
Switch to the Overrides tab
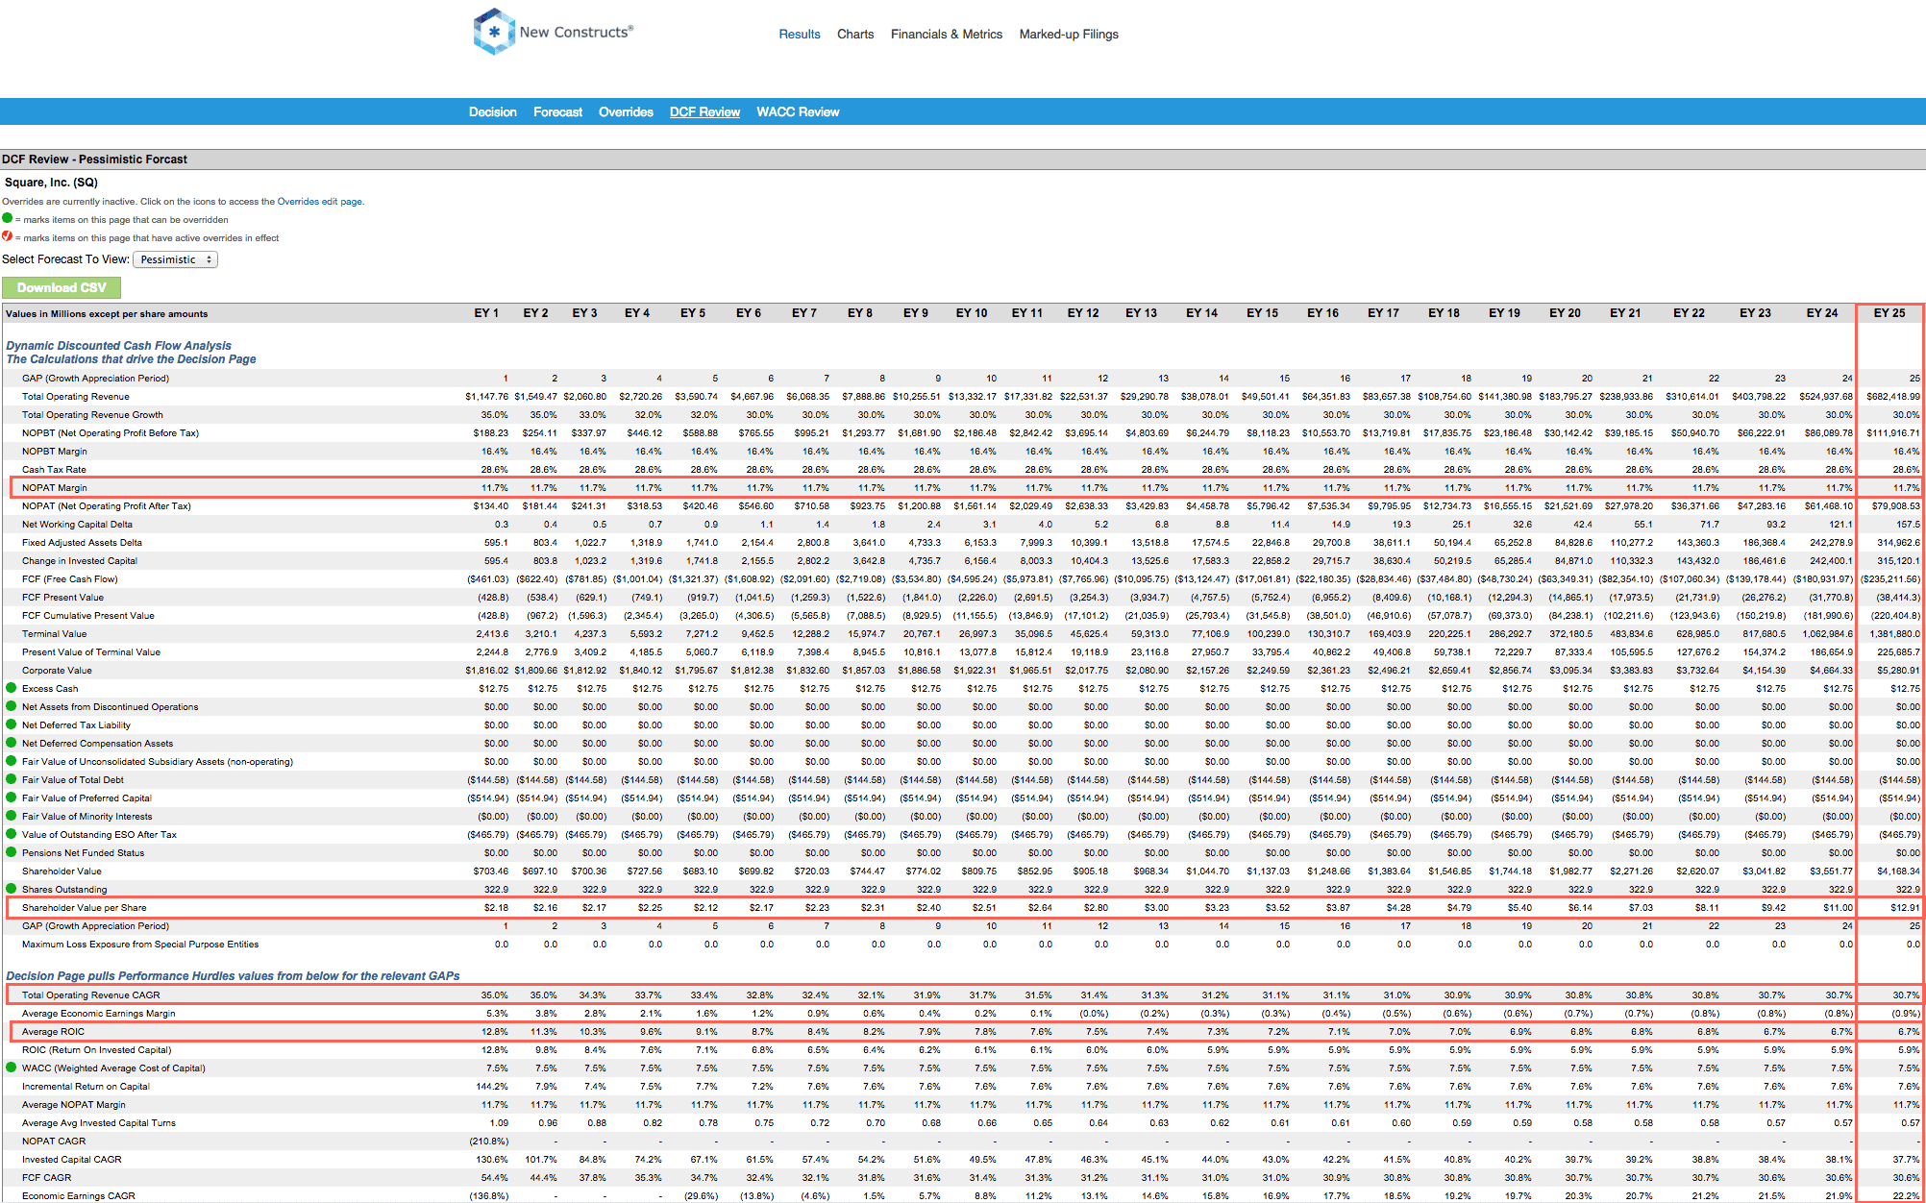626,112
